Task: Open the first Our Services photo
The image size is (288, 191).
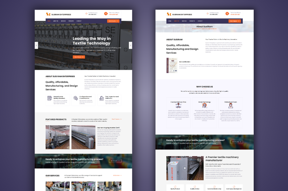Action: [x=58, y=186]
